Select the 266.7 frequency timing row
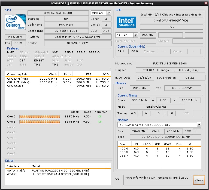Viewport: 209px width, 190px height. 159,155
